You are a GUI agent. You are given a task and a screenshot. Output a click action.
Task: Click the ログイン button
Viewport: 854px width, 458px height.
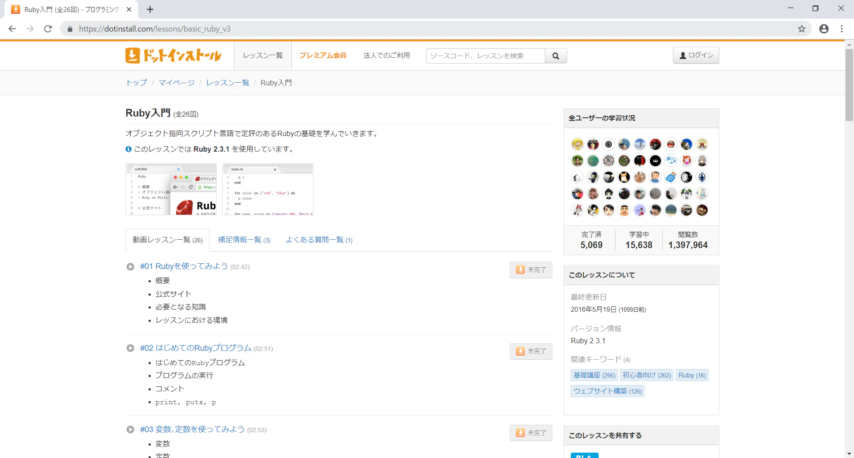pos(695,55)
